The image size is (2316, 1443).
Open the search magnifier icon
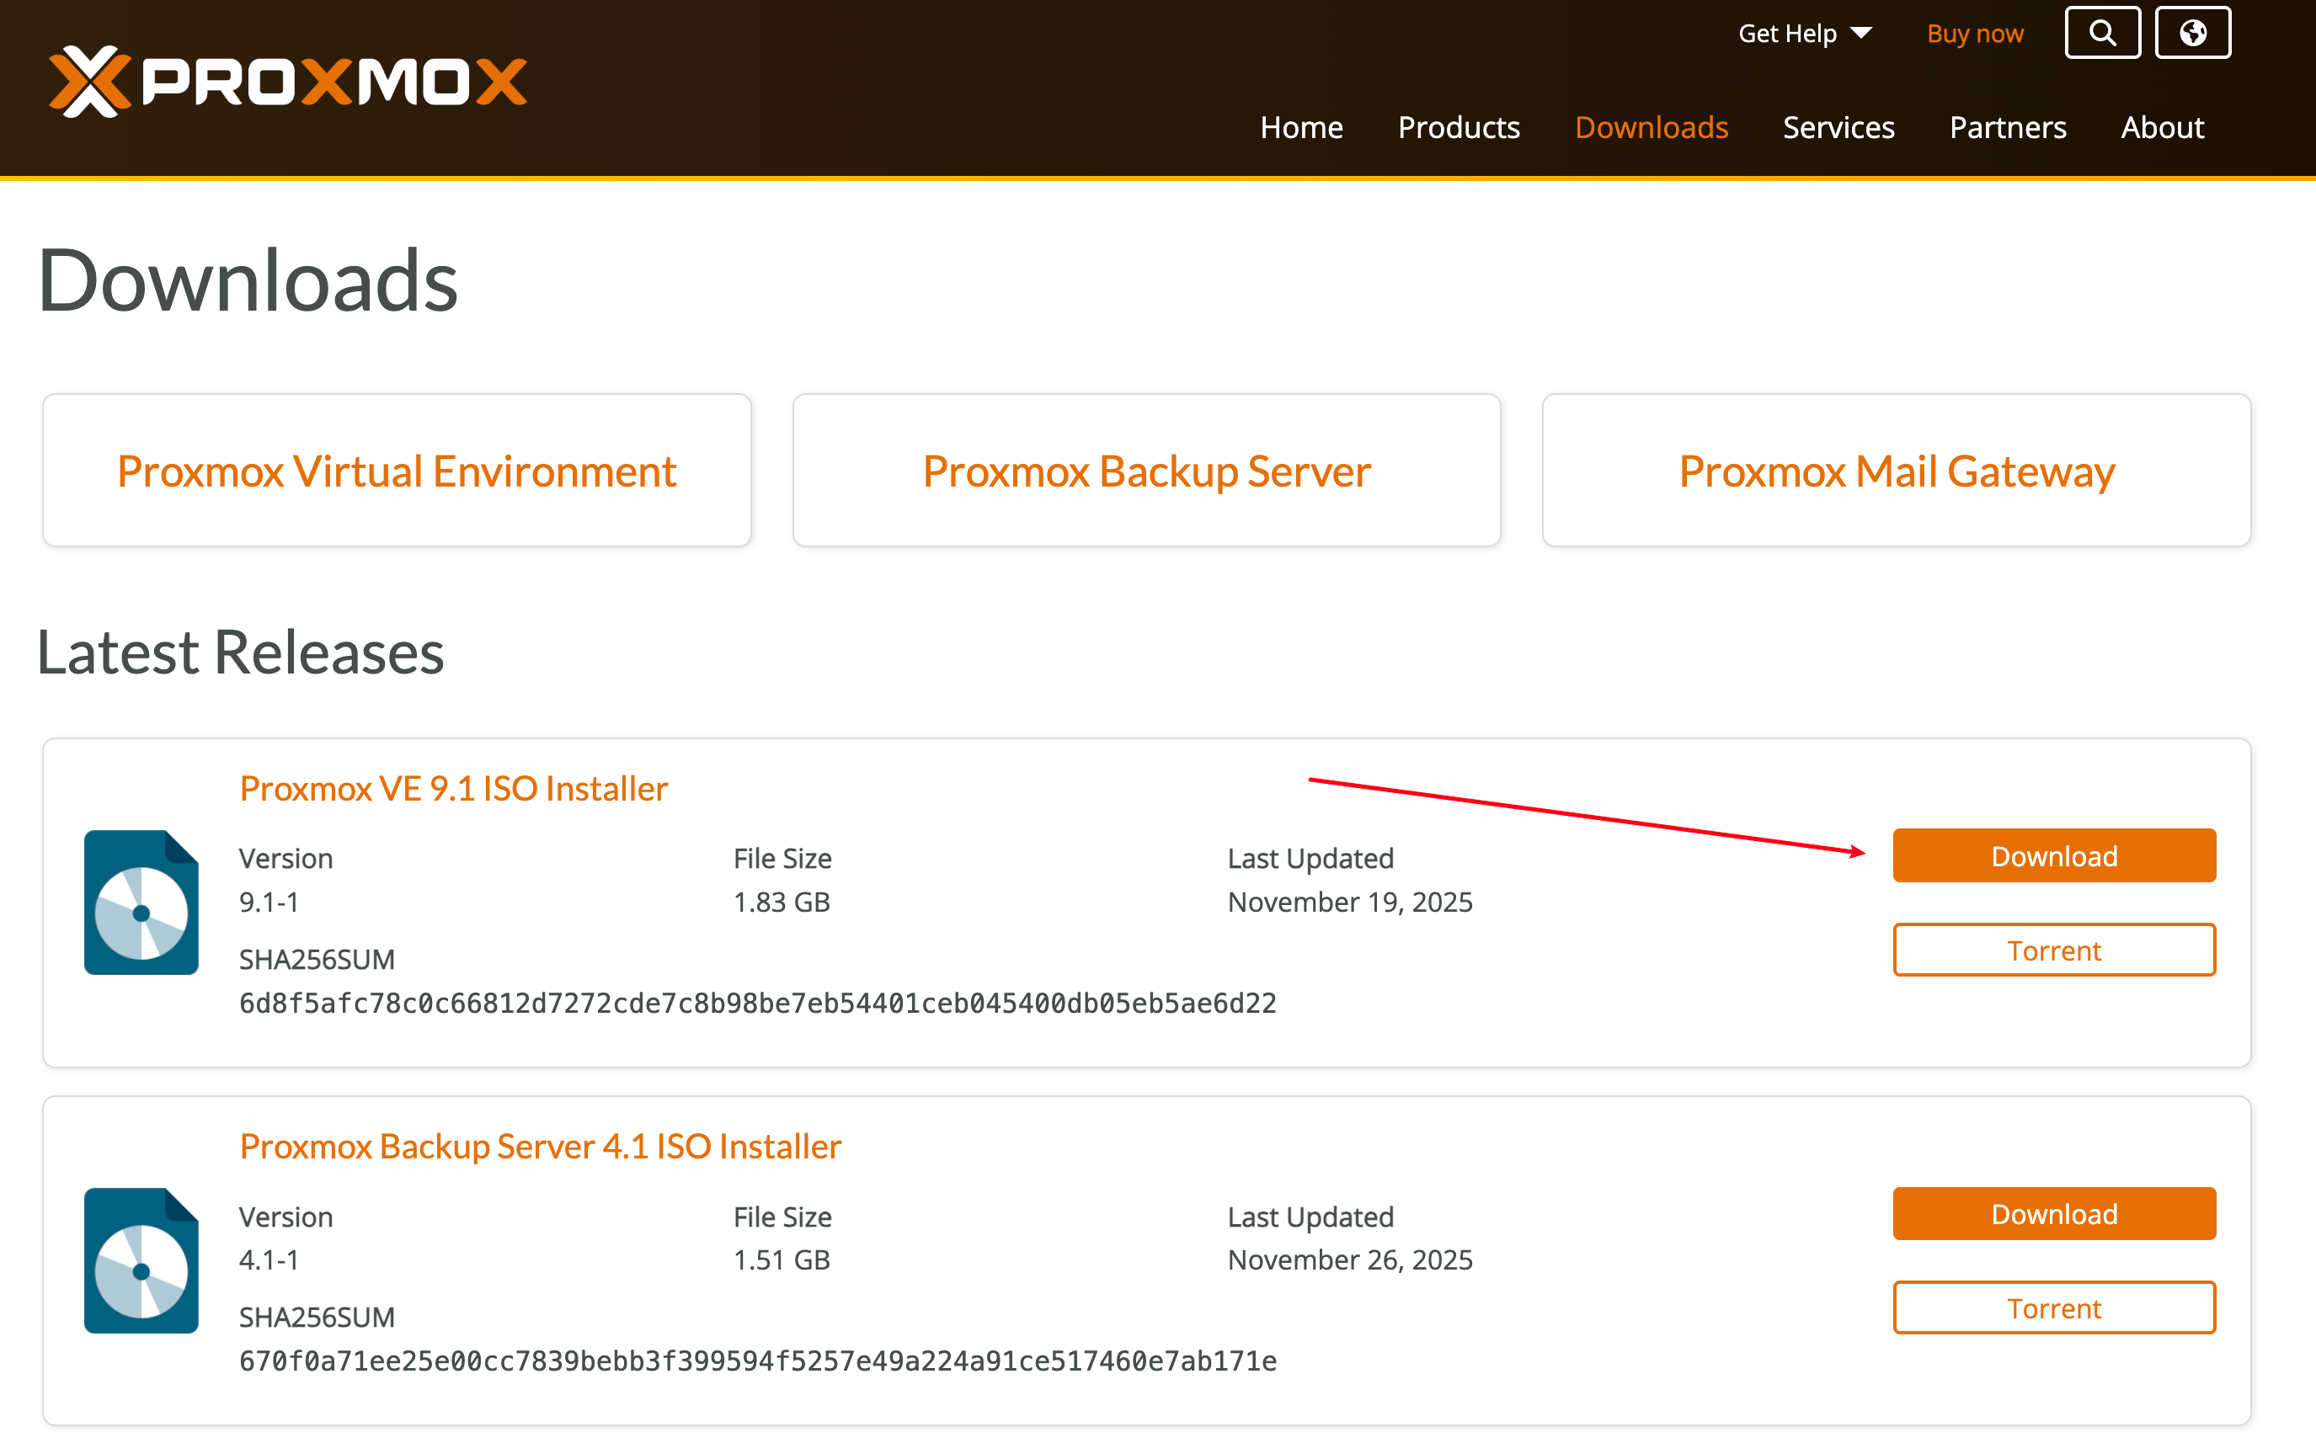(x=2101, y=34)
